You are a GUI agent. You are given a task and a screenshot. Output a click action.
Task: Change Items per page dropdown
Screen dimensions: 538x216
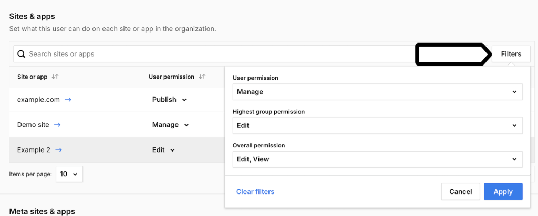(69, 174)
